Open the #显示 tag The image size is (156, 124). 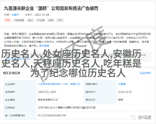(60, 20)
